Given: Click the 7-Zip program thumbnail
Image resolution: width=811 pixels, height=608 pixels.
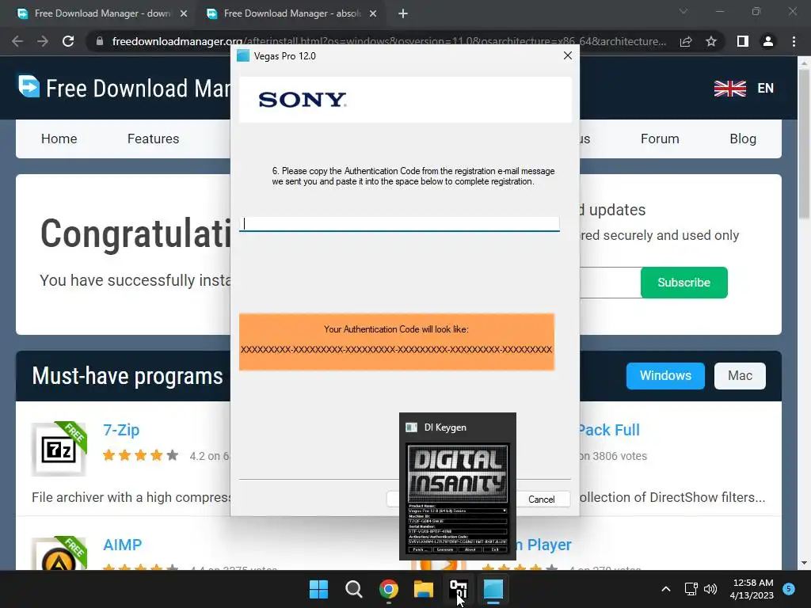Looking at the screenshot, I should pos(59,449).
